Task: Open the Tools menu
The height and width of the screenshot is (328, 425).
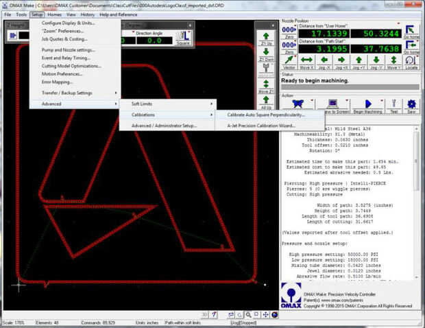Action: pos(21,14)
